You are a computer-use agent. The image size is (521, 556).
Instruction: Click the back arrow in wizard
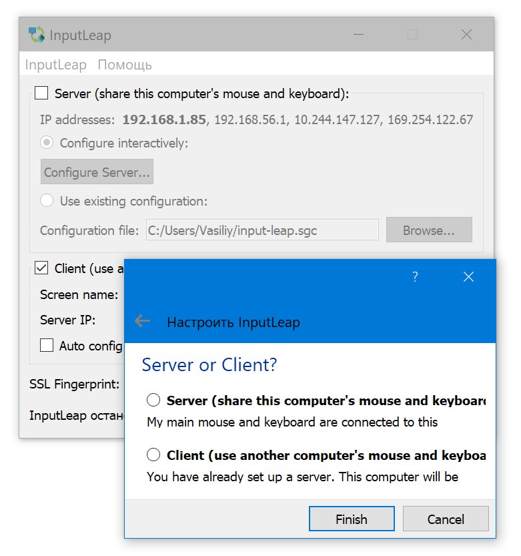pyautogui.click(x=142, y=321)
